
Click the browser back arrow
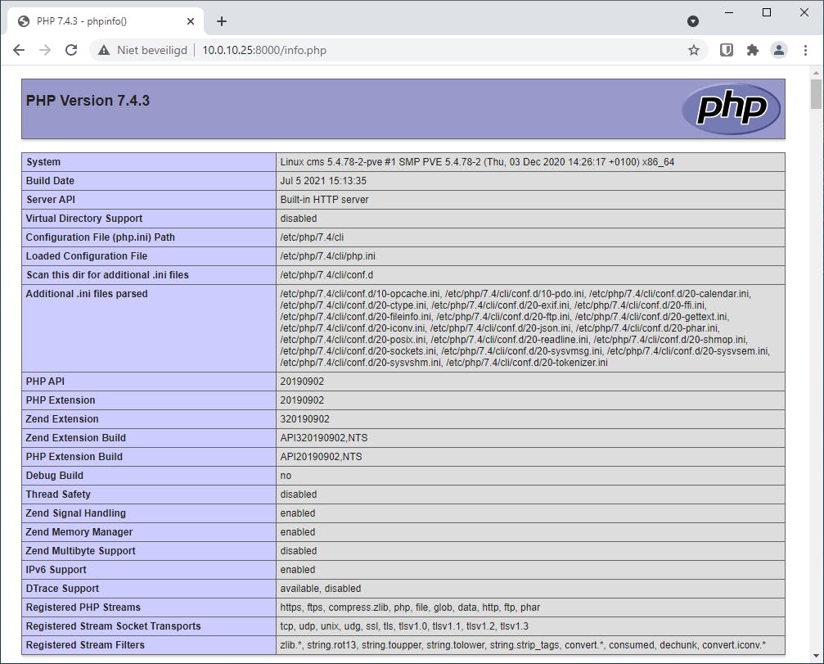click(19, 50)
